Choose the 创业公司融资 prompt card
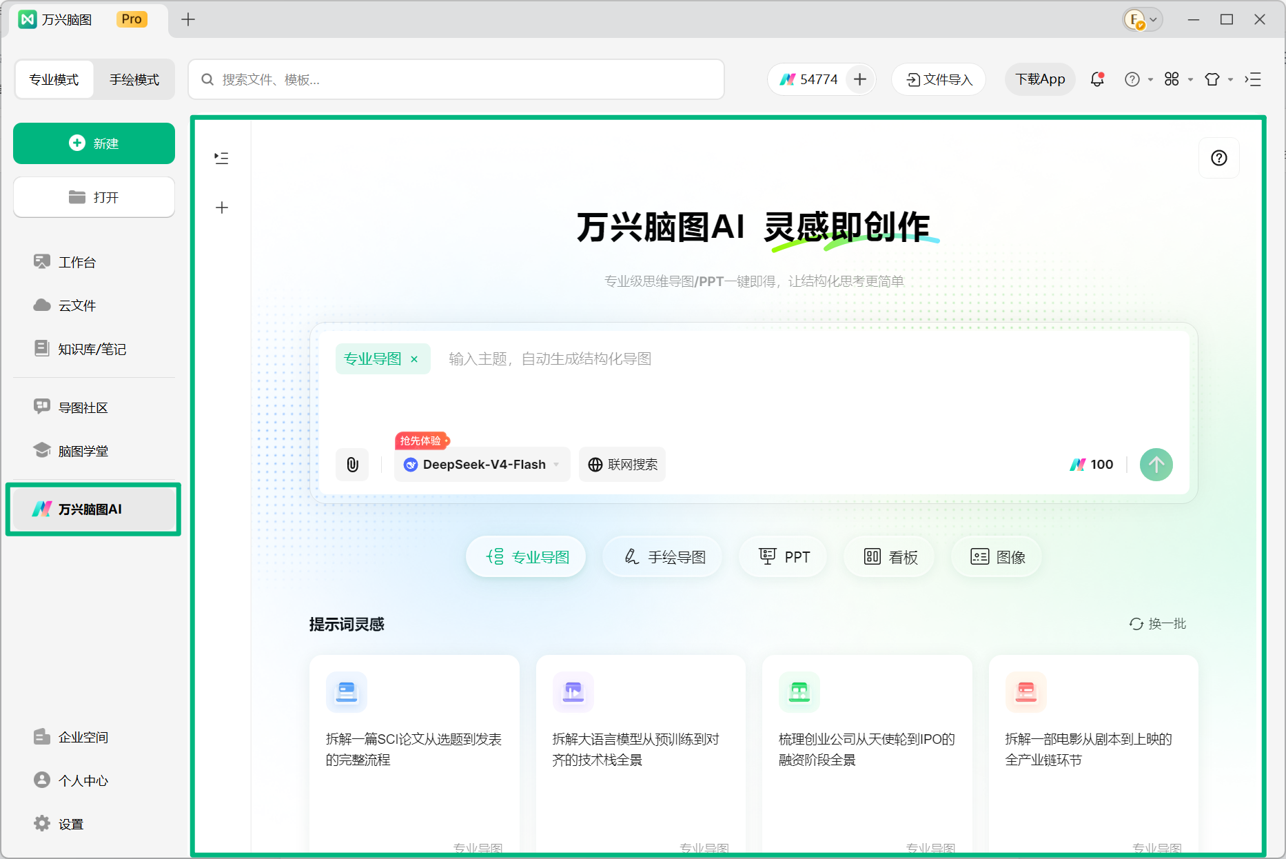Viewport: 1286px width, 859px height. coord(867,755)
